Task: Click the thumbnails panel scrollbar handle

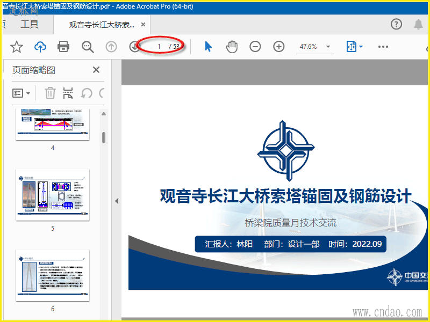Action: [104, 137]
